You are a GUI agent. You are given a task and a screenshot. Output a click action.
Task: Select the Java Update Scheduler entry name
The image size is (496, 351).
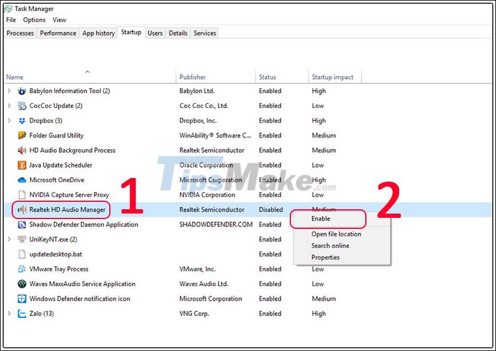(61, 165)
